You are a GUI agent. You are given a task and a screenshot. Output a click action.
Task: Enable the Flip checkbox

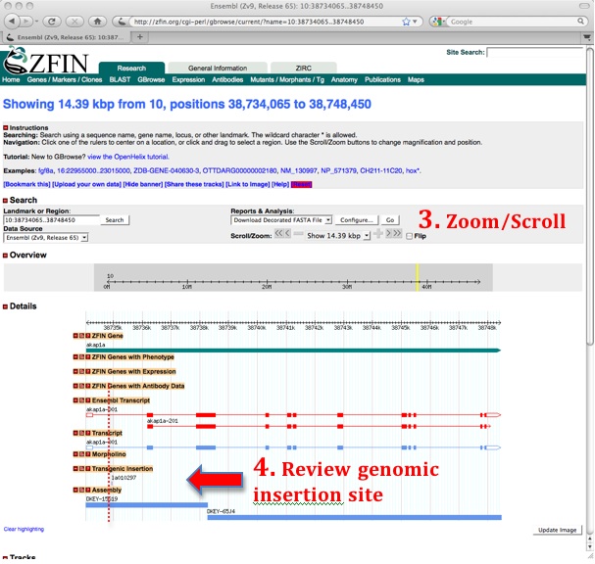[410, 236]
